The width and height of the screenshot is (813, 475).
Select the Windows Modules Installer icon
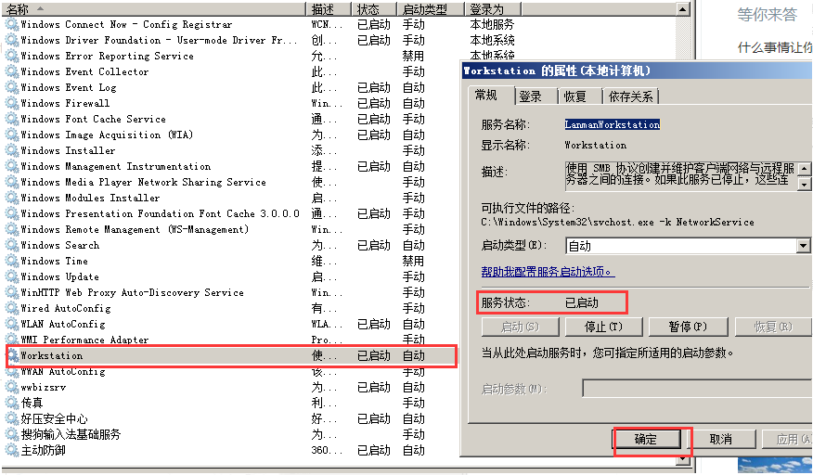(11, 199)
